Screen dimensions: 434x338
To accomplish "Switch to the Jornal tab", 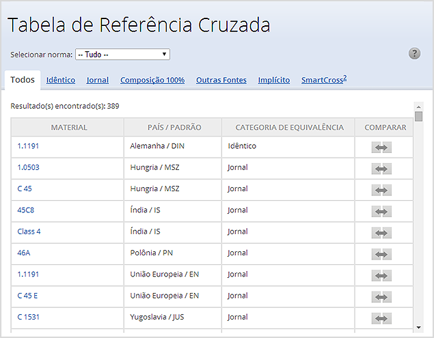I will click(98, 80).
